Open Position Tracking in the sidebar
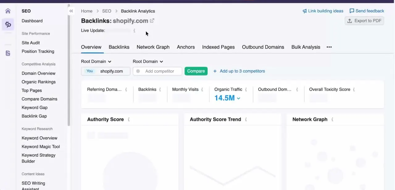The image size is (395, 190). point(38,52)
